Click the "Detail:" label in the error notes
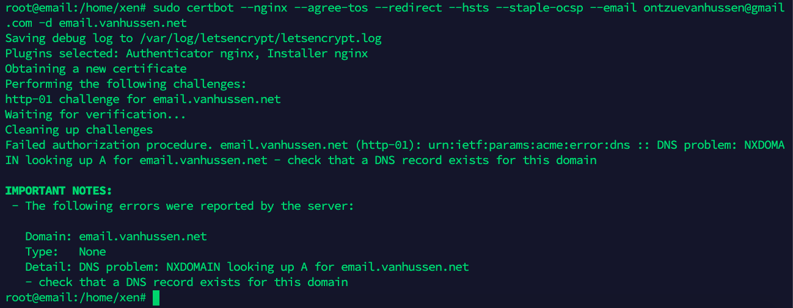 click(49, 267)
